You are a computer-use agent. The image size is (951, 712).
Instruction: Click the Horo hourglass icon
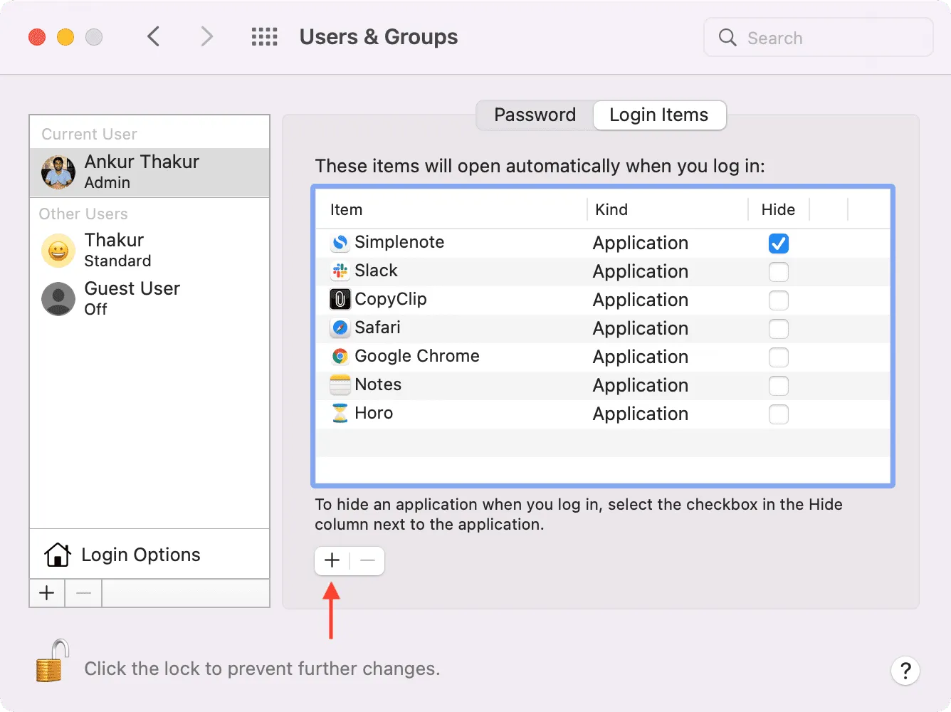[340, 413]
